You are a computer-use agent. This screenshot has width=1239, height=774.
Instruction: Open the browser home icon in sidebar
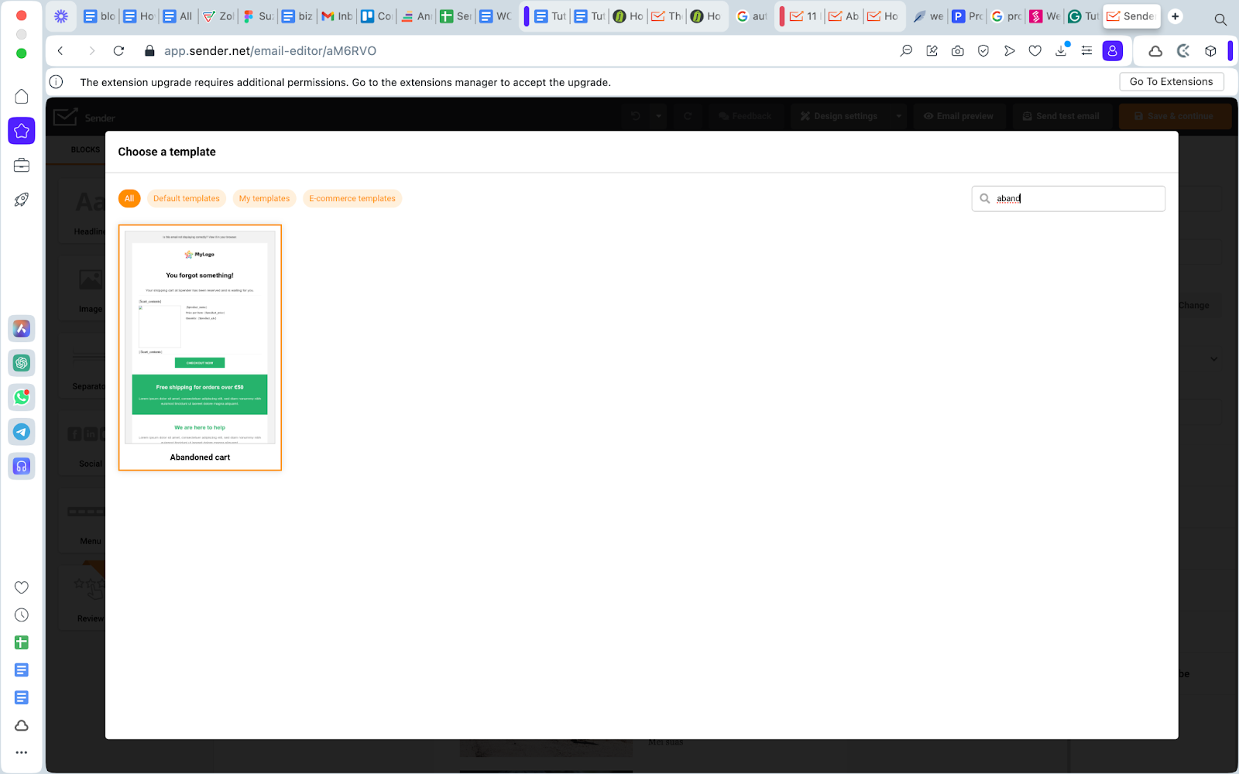click(x=22, y=96)
